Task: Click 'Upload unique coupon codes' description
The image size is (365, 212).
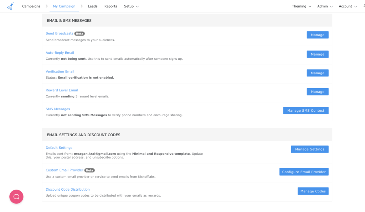Action: [x=103, y=196]
